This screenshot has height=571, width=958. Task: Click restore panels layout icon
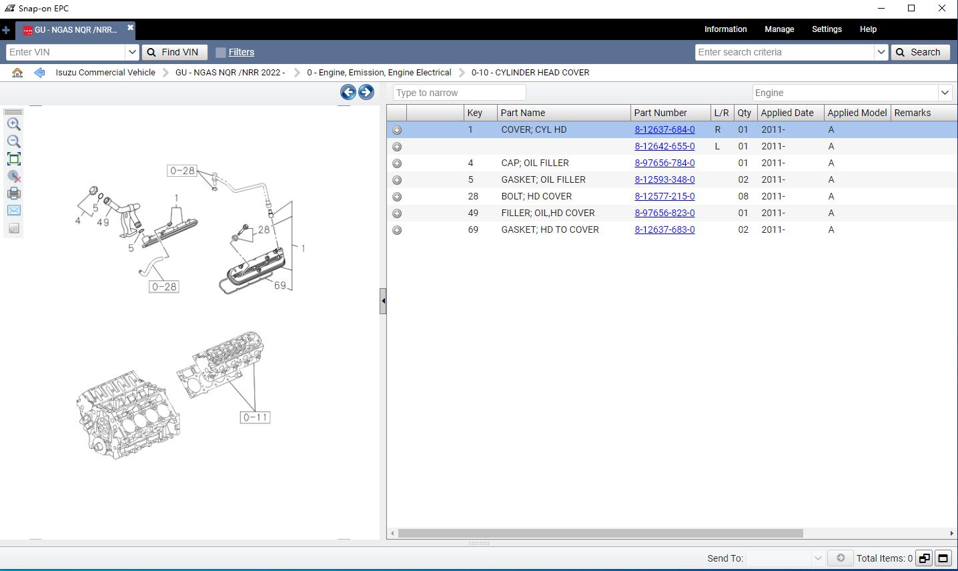point(924,558)
